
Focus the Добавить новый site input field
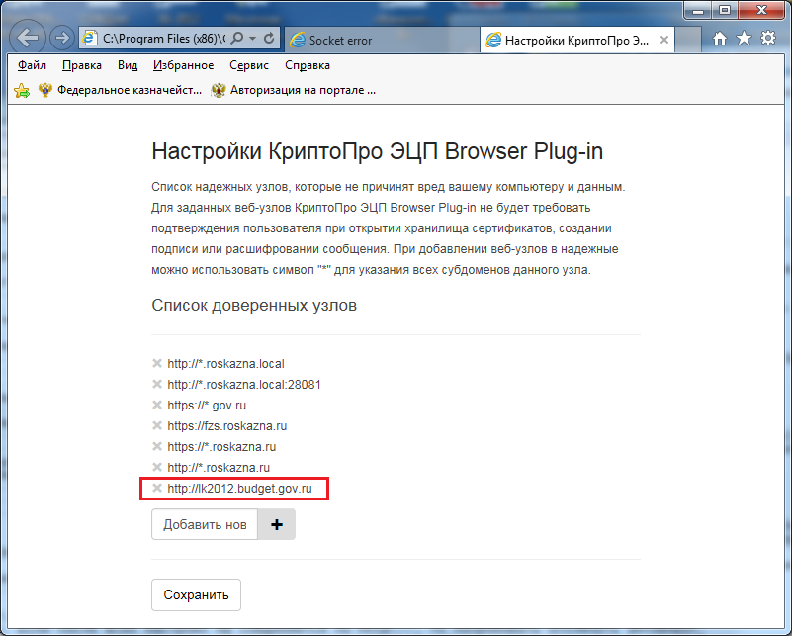[x=205, y=524]
